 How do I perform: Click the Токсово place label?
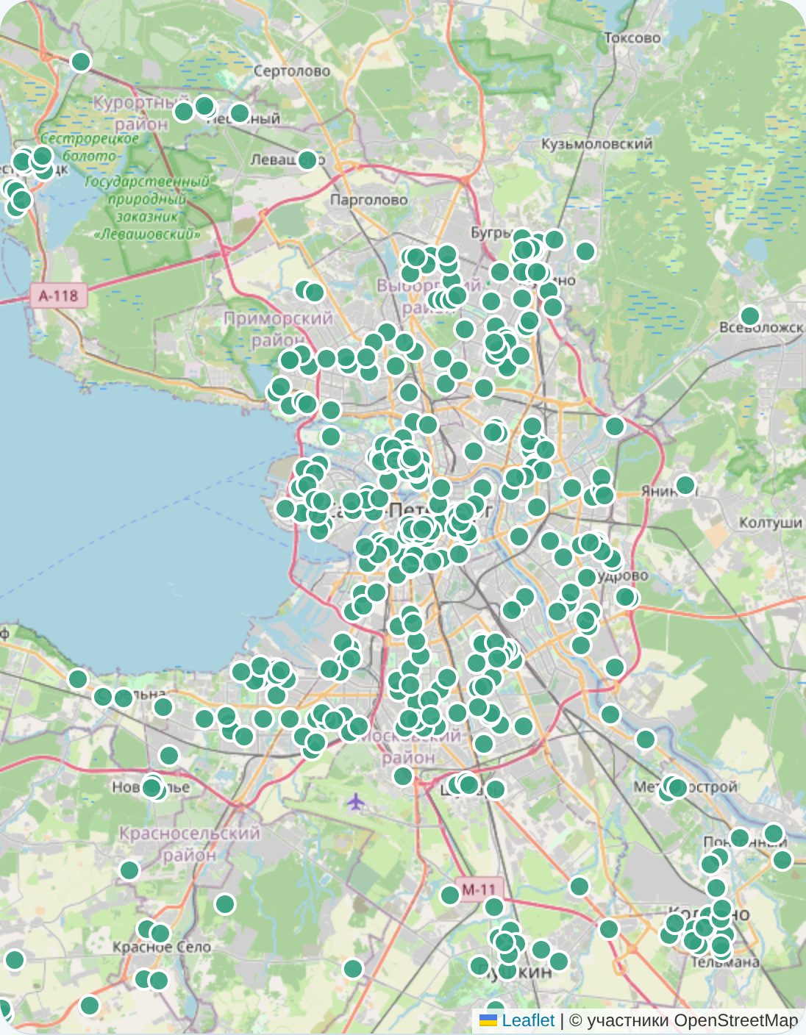pyautogui.click(x=632, y=37)
